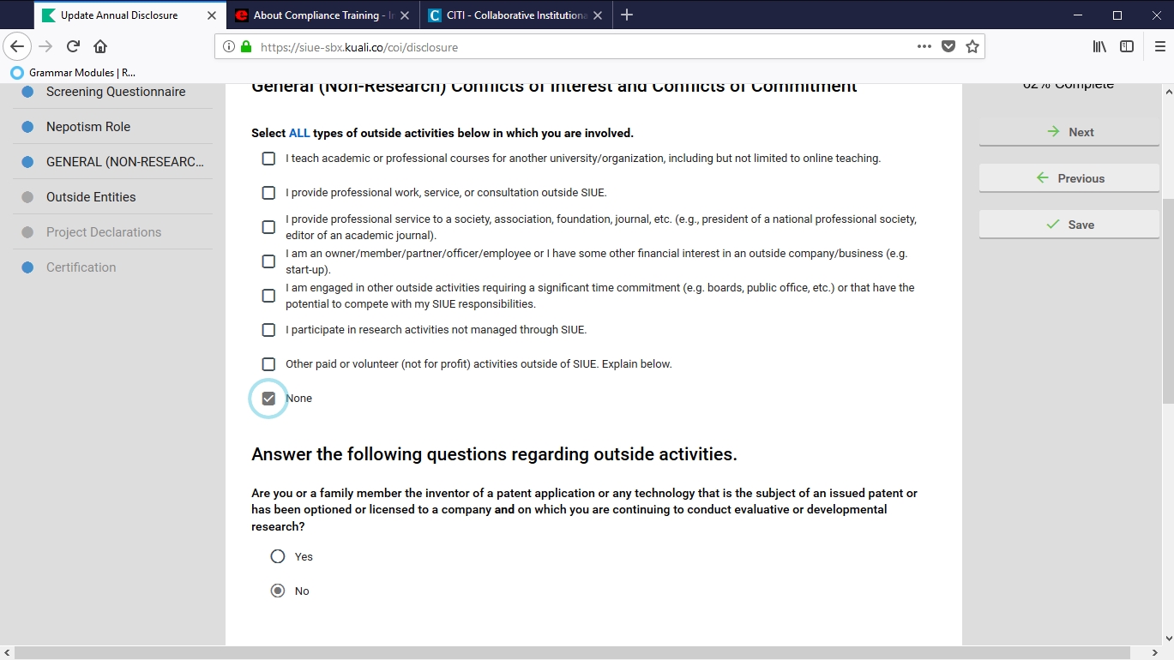Go to the browser home page
This screenshot has width=1174, height=660.
tap(100, 47)
